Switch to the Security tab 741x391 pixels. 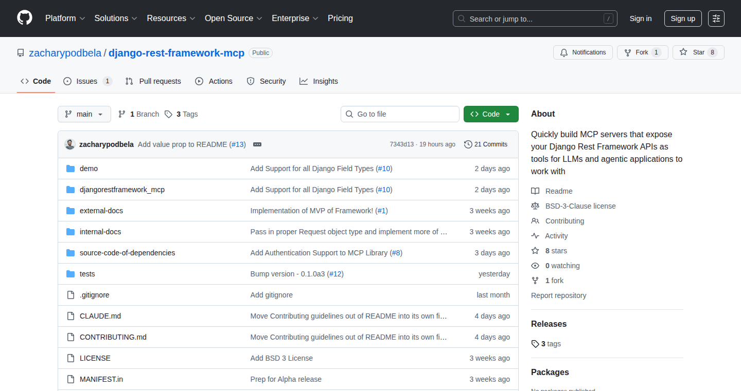pyautogui.click(x=267, y=81)
